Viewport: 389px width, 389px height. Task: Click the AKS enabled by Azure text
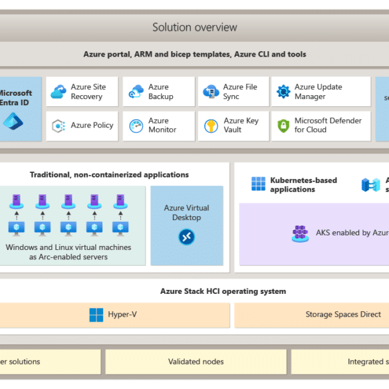[x=352, y=233]
